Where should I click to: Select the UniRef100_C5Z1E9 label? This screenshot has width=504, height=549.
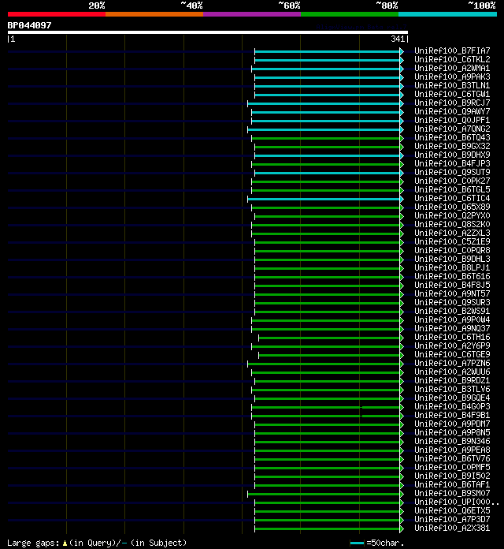pyautogui.click(x=452, y=241)
